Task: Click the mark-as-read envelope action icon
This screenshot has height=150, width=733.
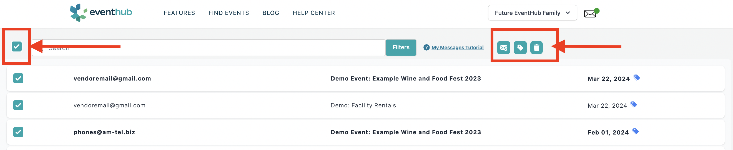Action: (x=503, y=47)
